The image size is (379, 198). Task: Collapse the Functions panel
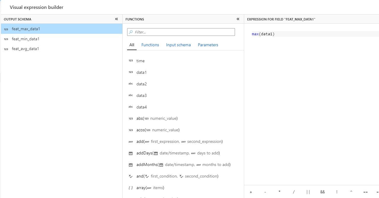pyautogui.click(x=238, y=19)
